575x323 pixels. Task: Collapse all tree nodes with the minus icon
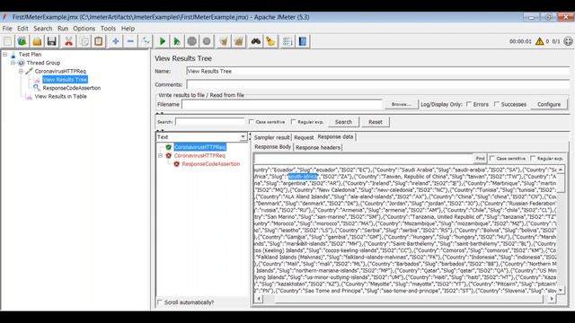tap(130, 41)
